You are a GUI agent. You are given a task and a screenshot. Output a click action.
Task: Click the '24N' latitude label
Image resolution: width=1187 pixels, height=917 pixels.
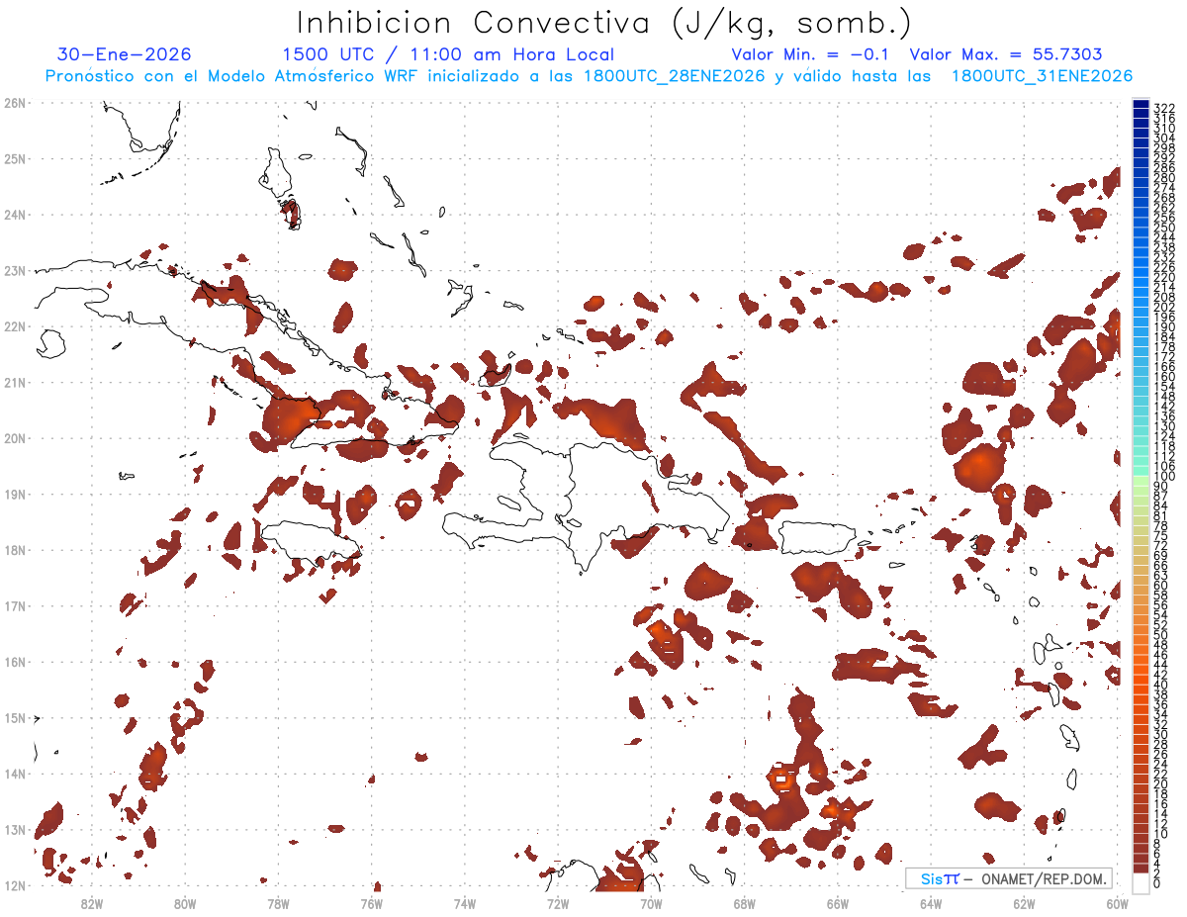[15, 215]
